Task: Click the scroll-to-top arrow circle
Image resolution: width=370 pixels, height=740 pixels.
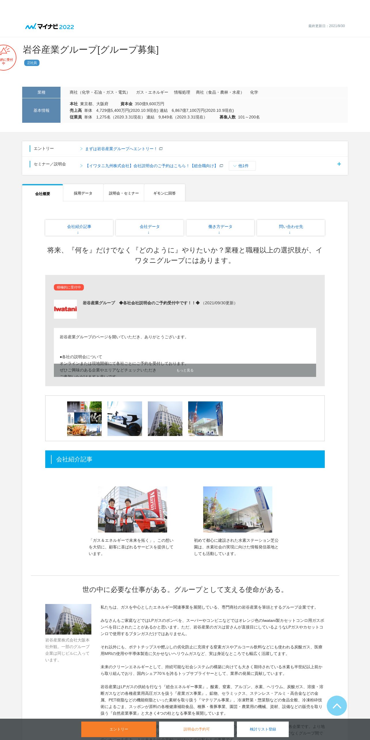Action: [337, 706]
